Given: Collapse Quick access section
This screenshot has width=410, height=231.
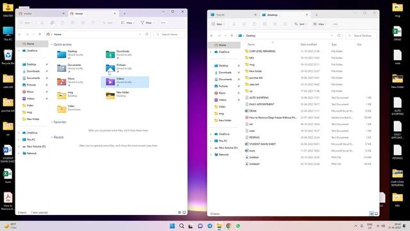Looking at the screenshot, I should tap(51, 44).
